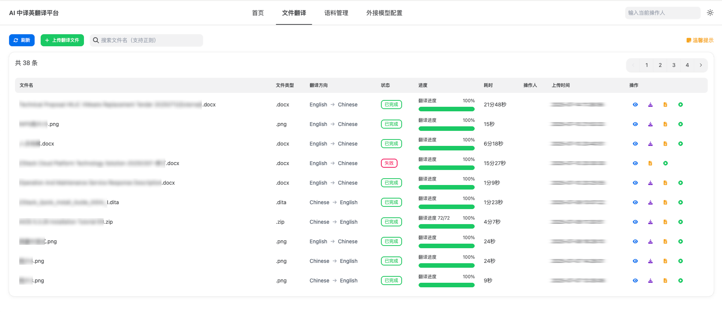Click the 耗时 column header
The width and height of the screenshot is (722, 320).
tap(488, 85)
